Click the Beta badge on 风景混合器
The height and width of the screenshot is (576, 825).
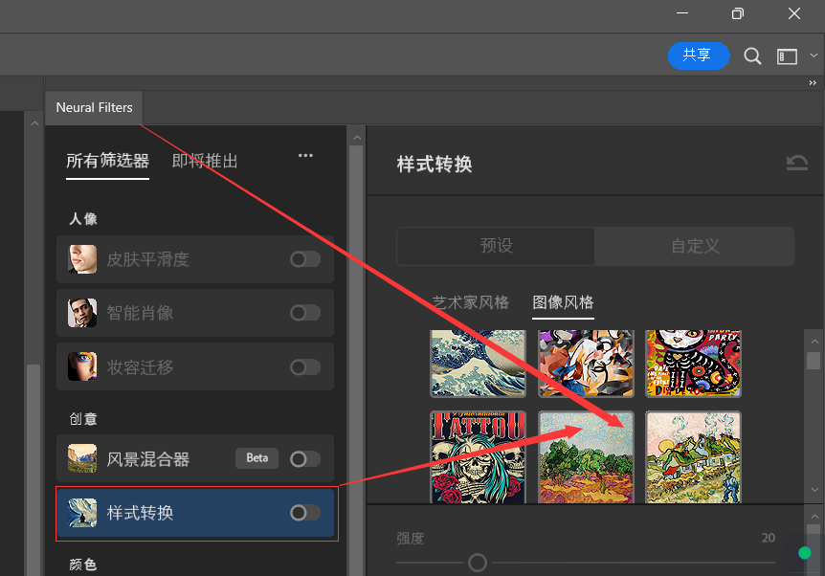pyautogui.click(x=256, y=458)
